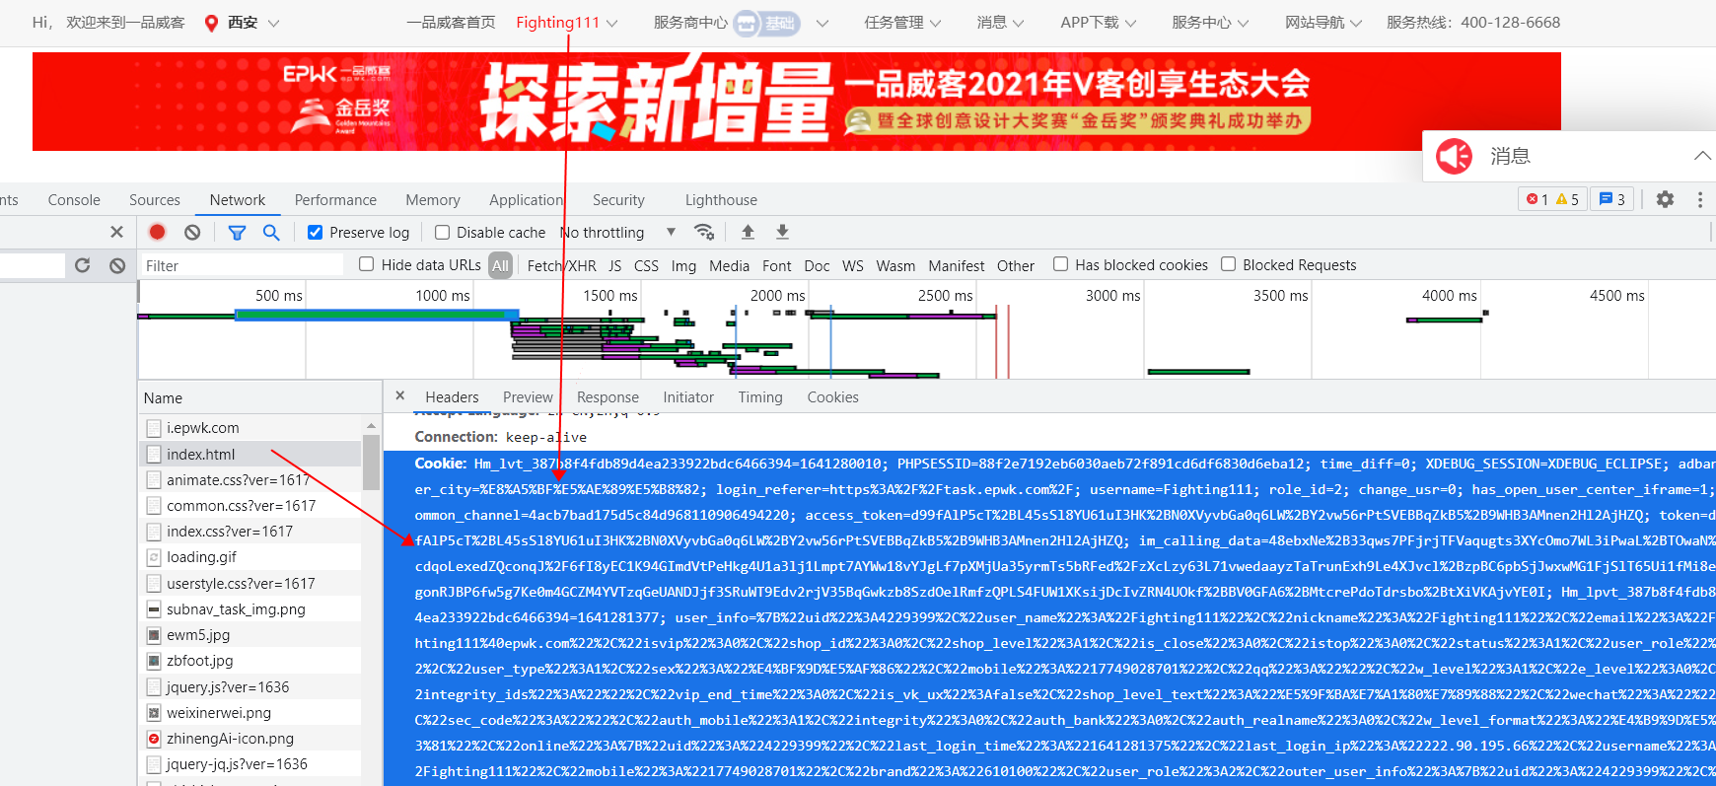
Task: Expand the Fighting111 user menu
Action: coord(612,23)
